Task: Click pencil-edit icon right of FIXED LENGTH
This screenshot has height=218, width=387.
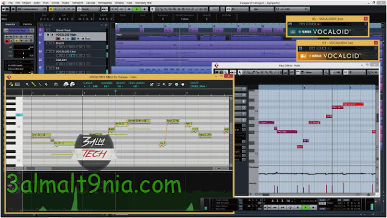Action: click(x=152, y=85)
